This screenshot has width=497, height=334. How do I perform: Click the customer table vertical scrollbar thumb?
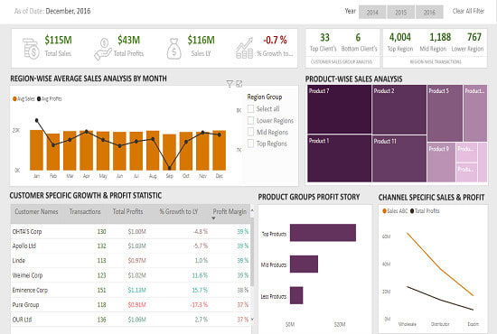click(x=252, y=252)
